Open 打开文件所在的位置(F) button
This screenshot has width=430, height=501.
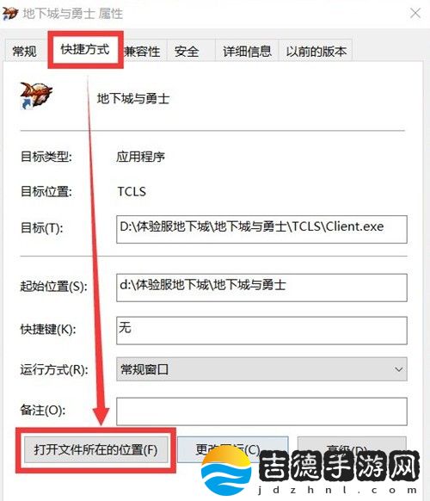click(95, 450)
